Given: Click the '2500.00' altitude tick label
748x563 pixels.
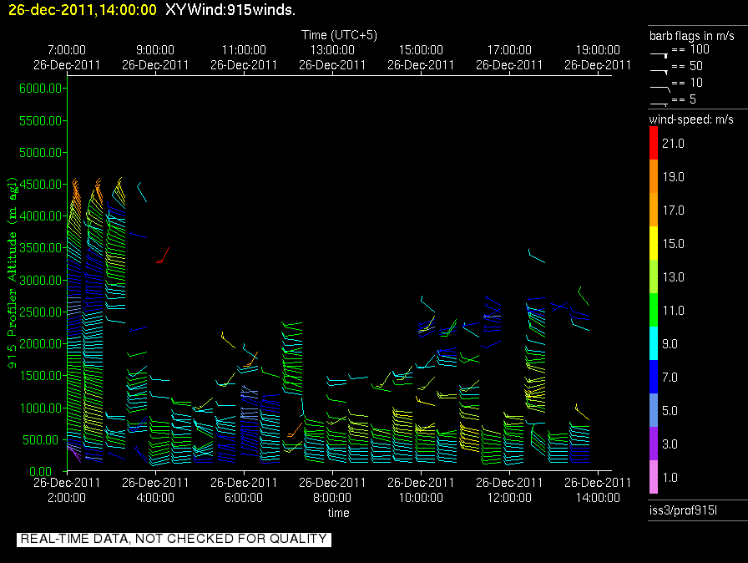Looking at the screenshot, I should pyautogui.click(x=41, y=312).
